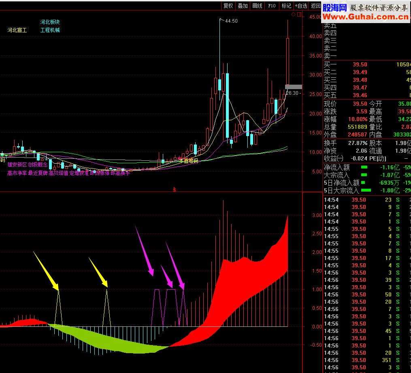This screenshot has height=373, width=411.
Task: Click the 内盘 label
Action: click(x=375, y=134)
